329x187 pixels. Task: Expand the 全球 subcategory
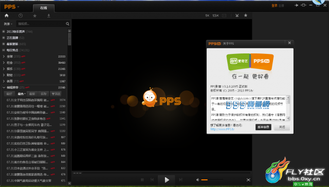click(4, 57)
